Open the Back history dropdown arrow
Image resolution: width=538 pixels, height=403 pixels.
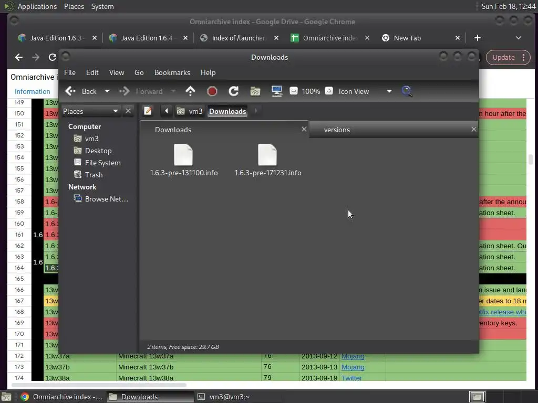click(x=107, y=91)
